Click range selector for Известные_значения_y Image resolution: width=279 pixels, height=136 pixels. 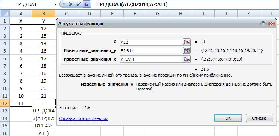click(x=187, y=50)
